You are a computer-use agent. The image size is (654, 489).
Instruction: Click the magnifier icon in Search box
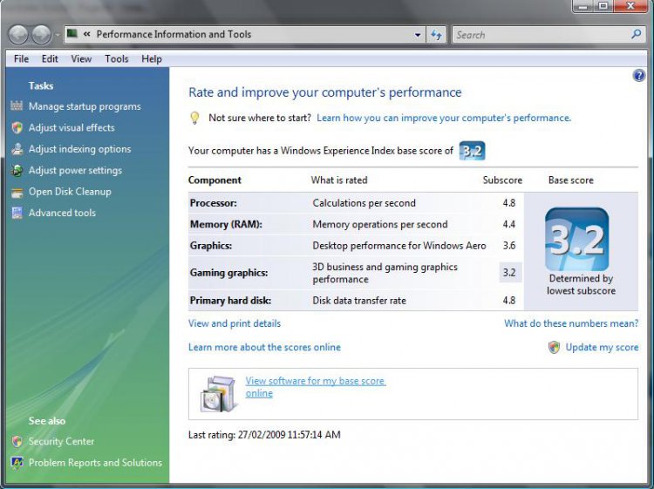click(636, 34)
